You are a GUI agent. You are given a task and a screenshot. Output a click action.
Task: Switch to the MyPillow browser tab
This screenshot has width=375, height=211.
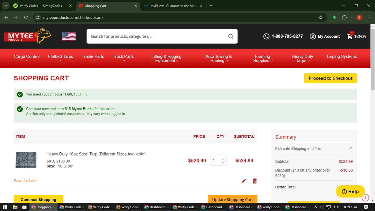(173, 6)
